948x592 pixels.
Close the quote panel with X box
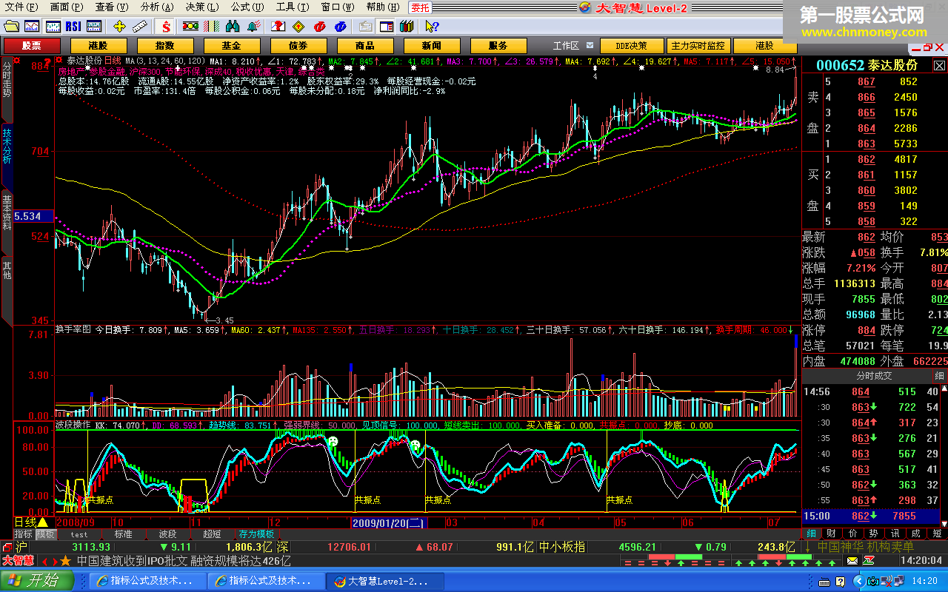(x=939, y=65)
